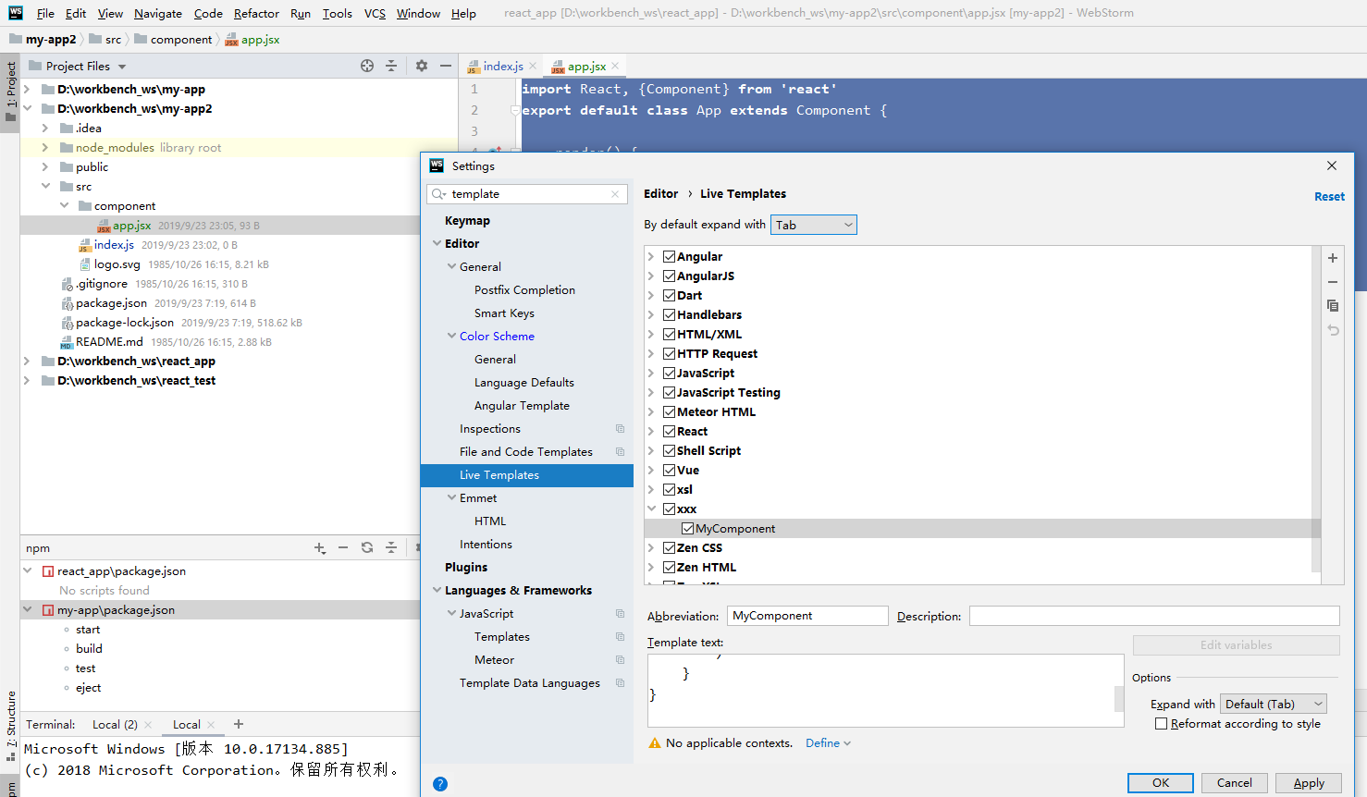Open the Navigate menu
This screenshot has height=797, width=1367.
click(x=158, y=14)
